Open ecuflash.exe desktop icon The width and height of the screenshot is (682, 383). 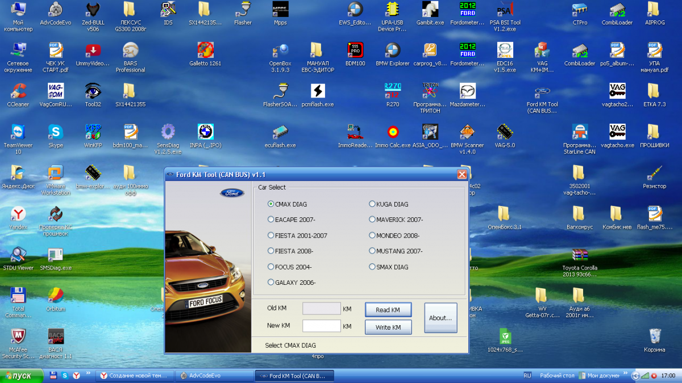pyautogui.click(x=280, y=136)
